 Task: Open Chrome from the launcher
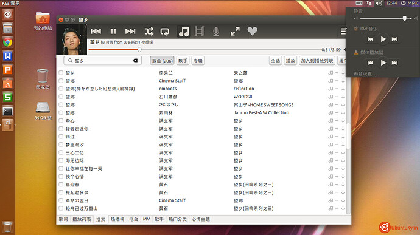tap(7, 43)
